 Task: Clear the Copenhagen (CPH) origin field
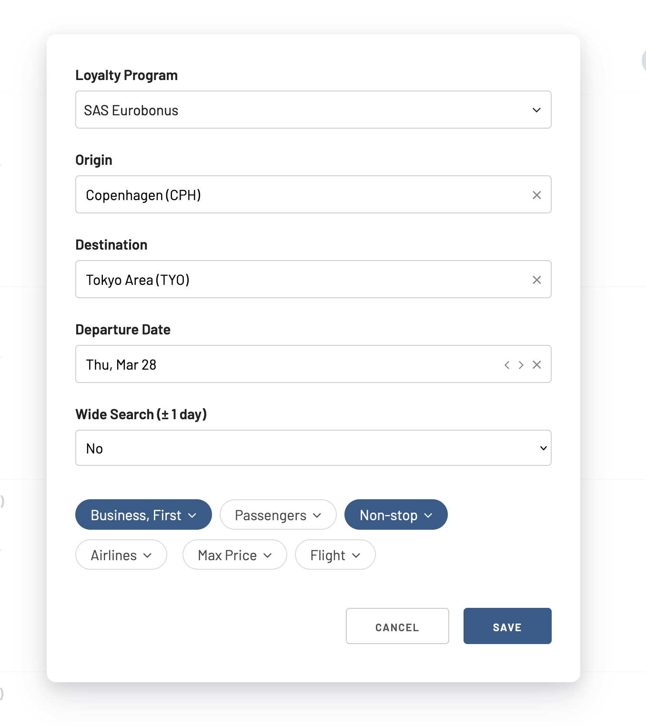click(x=536, y=195)
